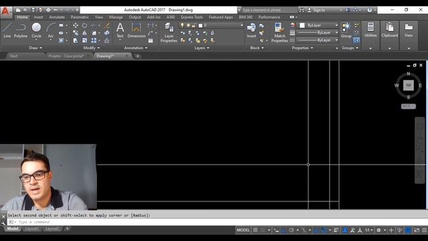Switch to Projeto - Casa portal drawing tab
428x241 pixels.
tap(66, 56)
